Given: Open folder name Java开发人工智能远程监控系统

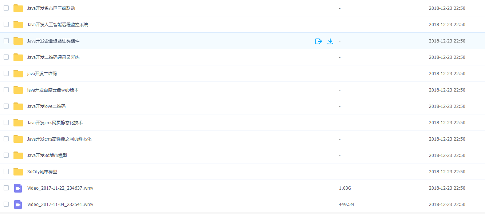Looking at the screenshot, I should pos(58,25).
